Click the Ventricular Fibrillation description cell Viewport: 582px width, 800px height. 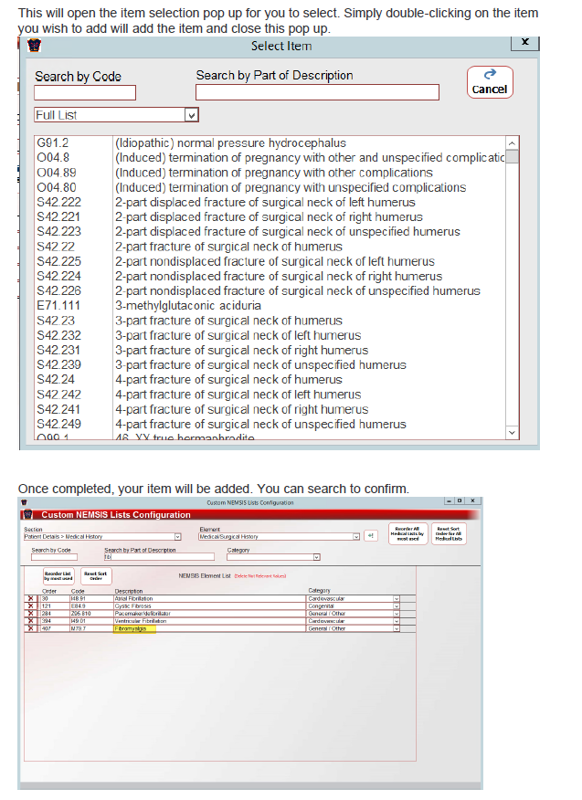click(x=209, y=621)
